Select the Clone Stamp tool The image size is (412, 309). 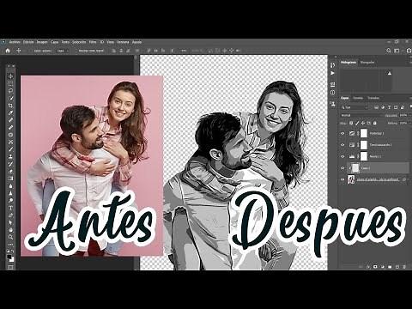10,156
